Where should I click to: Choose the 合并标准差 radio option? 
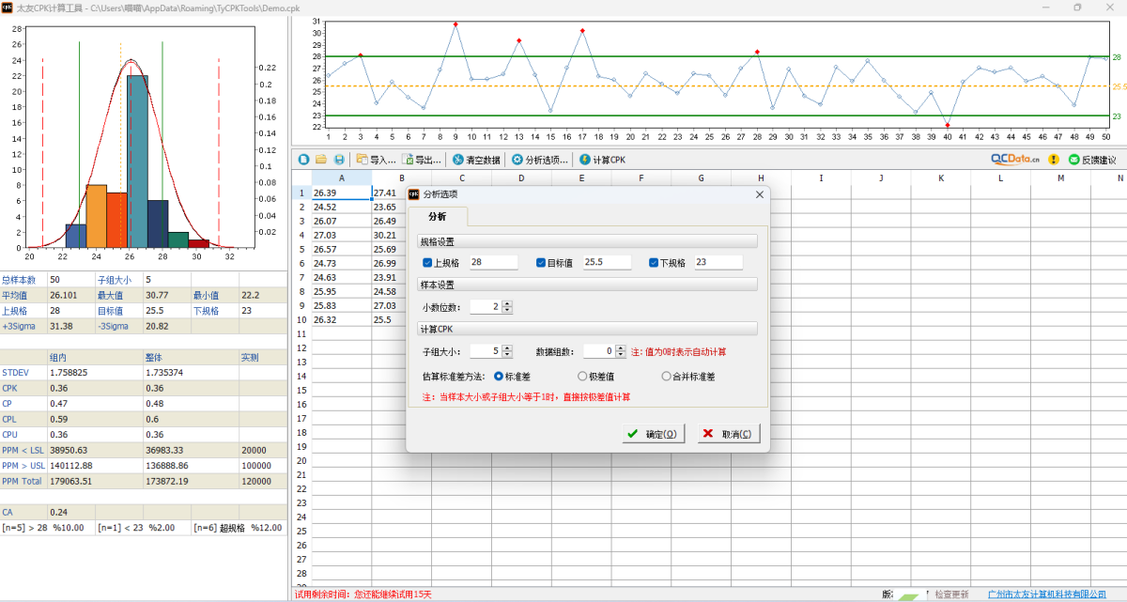[666, 377]
